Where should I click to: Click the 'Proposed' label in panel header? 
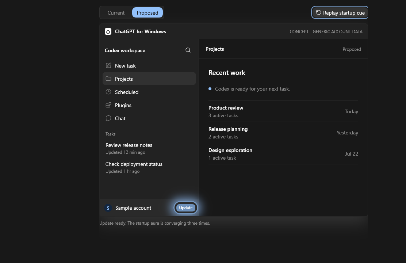click(352, 49)
